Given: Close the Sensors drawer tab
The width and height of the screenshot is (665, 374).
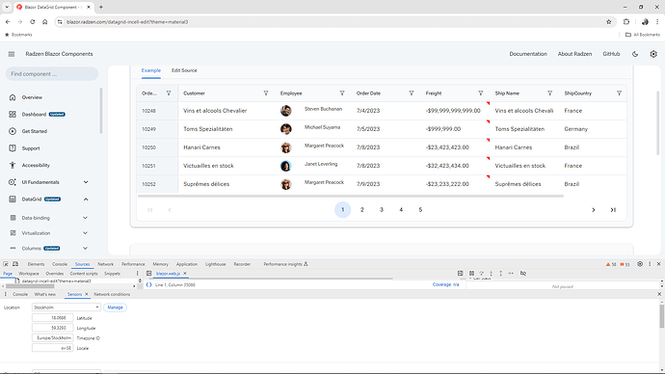Looking at the screenshot, I should click(x=87, y=294).
